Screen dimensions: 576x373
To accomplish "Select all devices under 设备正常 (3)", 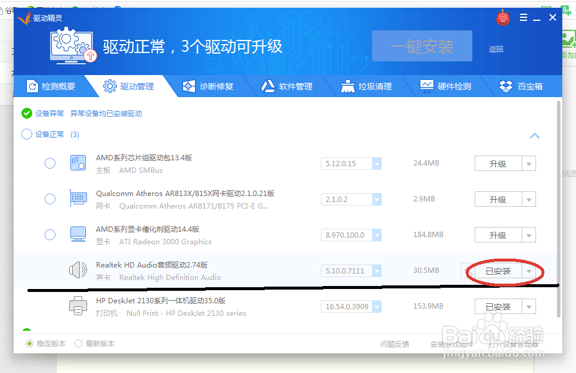I will click(26, 135).
